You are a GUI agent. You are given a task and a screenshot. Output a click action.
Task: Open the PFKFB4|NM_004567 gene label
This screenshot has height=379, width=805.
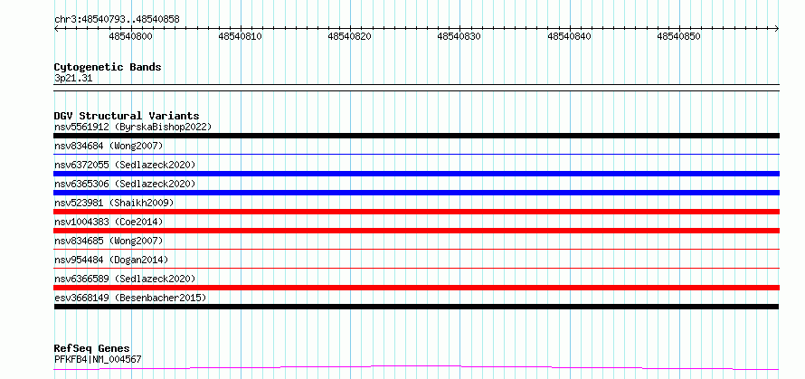pos(98,359)
